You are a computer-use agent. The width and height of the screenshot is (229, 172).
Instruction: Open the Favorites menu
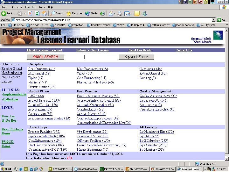coord(30,7)
